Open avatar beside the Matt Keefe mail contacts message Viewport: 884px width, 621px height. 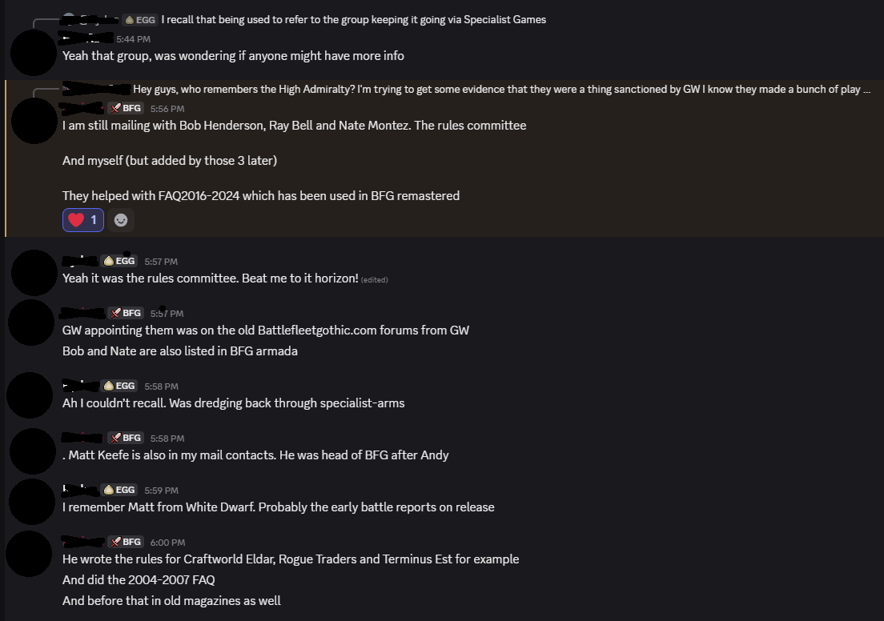34,450
